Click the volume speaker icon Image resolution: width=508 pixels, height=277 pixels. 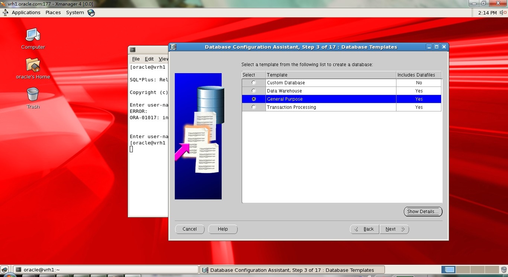coord(503,13)
